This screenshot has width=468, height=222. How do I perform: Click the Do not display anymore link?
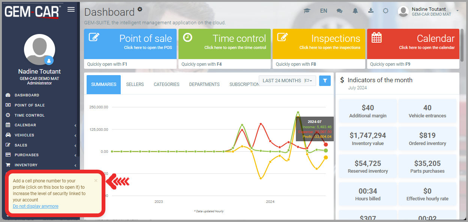pos(36,206)
